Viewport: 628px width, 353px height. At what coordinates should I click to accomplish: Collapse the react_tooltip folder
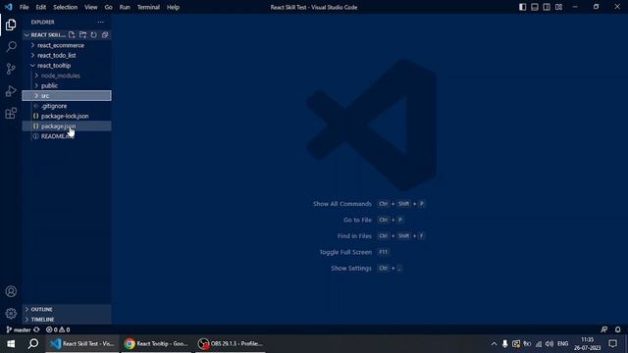67,66
